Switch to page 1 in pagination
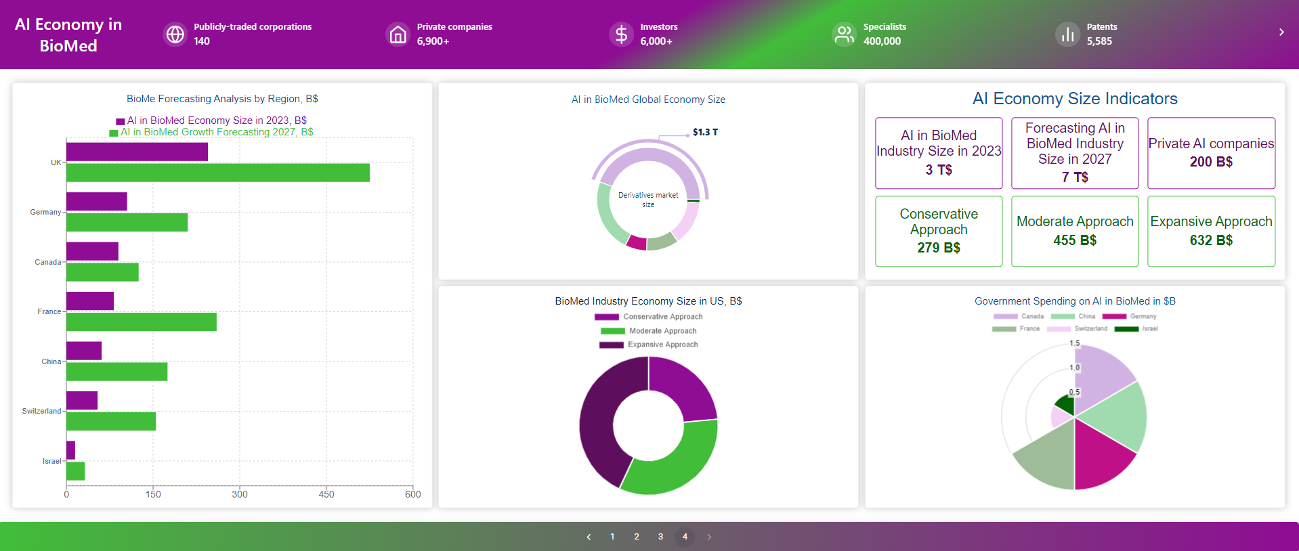The width and height of the screenshot is (1299, 551). (612, 537)
